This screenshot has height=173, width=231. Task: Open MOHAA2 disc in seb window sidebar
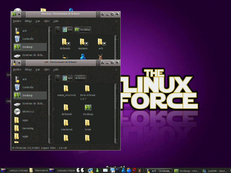(x=30, y=112)
